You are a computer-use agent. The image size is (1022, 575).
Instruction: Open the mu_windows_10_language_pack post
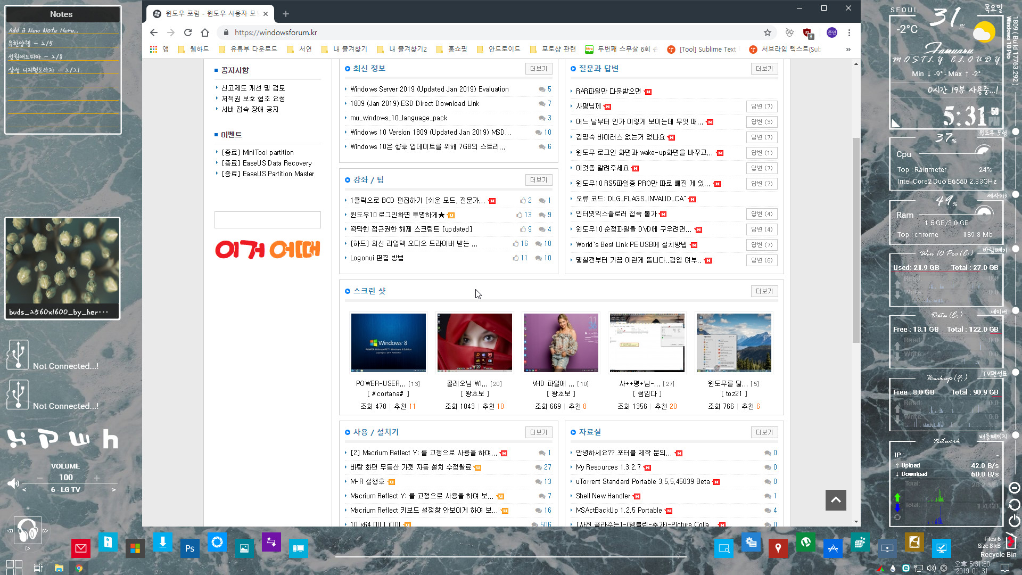[399, 118]
